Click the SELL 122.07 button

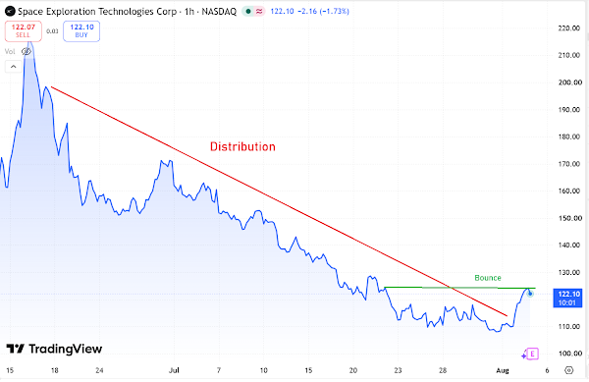pos(23,31)
